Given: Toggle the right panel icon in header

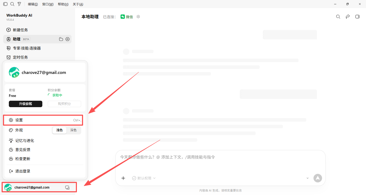Looking at the screenshot, I should (x=357, y=17).
